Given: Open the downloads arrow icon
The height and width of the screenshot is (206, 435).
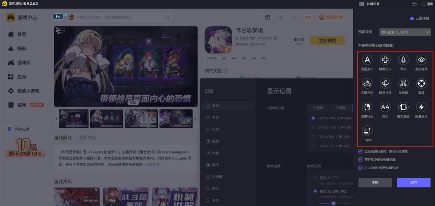Looking at the screenshot, I should pyautogui.click(x=281, y=17).
